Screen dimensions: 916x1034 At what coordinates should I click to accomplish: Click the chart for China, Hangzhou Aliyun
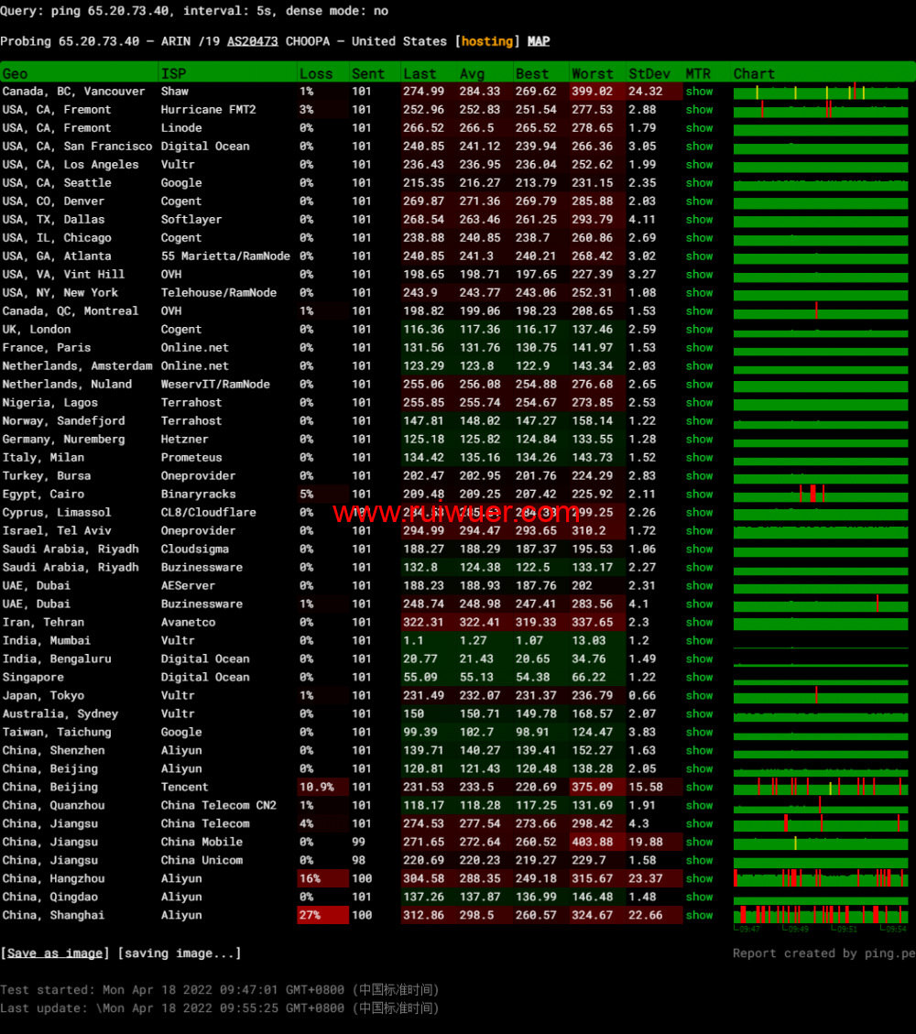tap(821, 879)
